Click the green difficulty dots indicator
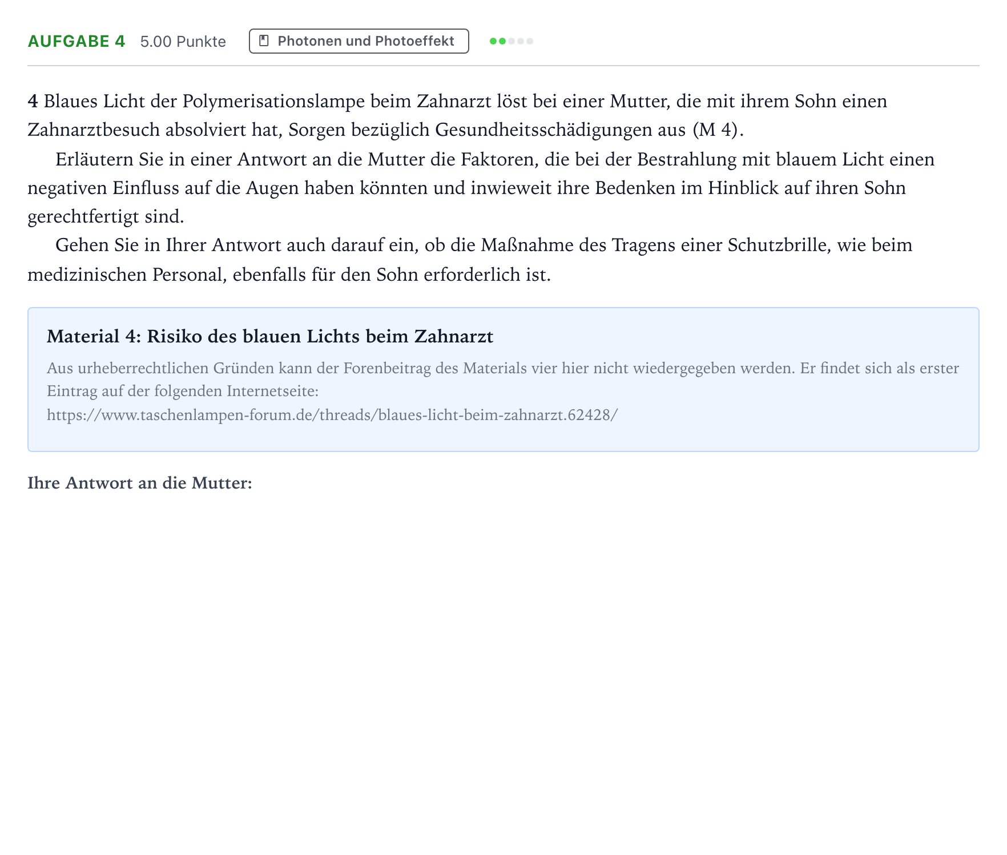This screenshot has width=1007, height=855. (511, 41)
